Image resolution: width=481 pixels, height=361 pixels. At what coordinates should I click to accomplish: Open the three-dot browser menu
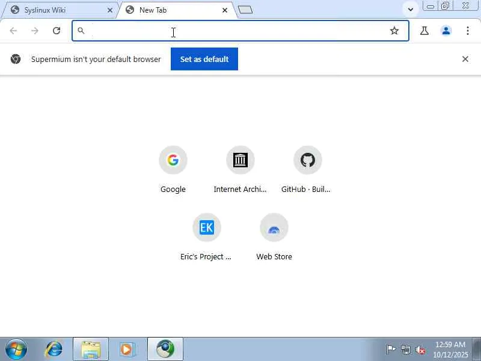[468, 31]
